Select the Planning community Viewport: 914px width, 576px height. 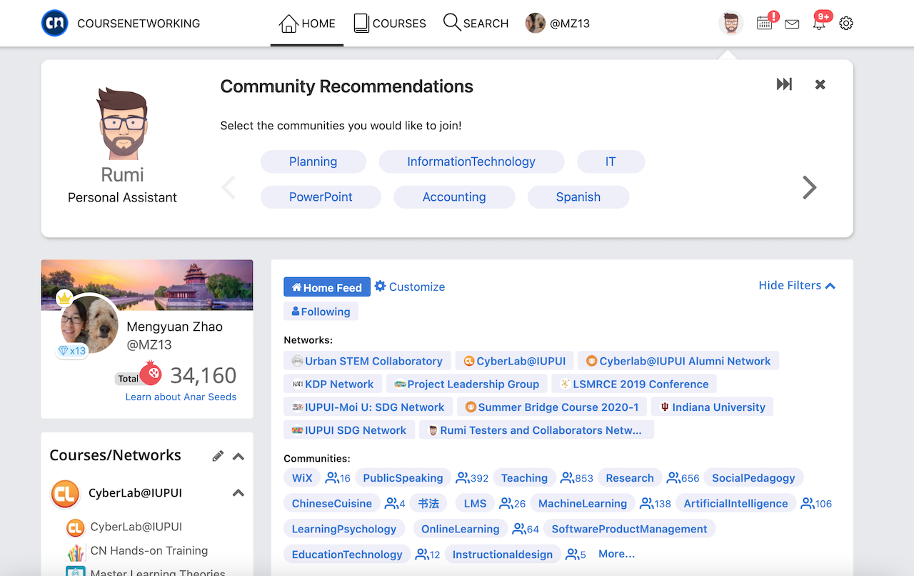[x=313, y=162]
